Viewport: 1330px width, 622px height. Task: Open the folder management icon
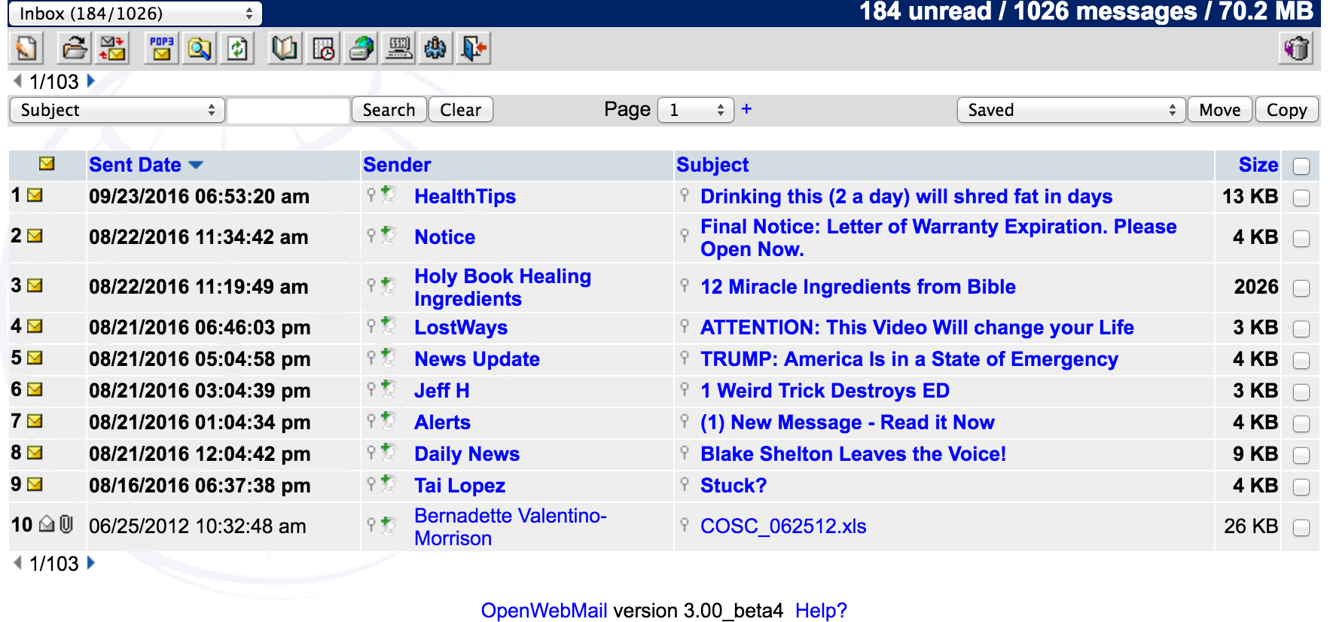pyautogui.click(x=74, y=49)
